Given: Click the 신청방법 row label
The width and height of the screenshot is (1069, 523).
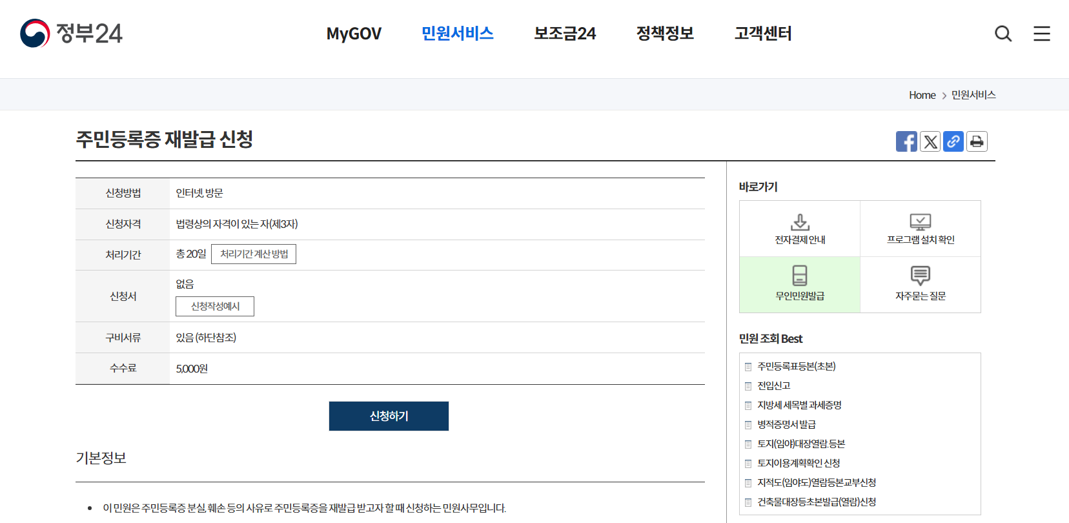Looking at the screenshot, I should tap(123, 193).
